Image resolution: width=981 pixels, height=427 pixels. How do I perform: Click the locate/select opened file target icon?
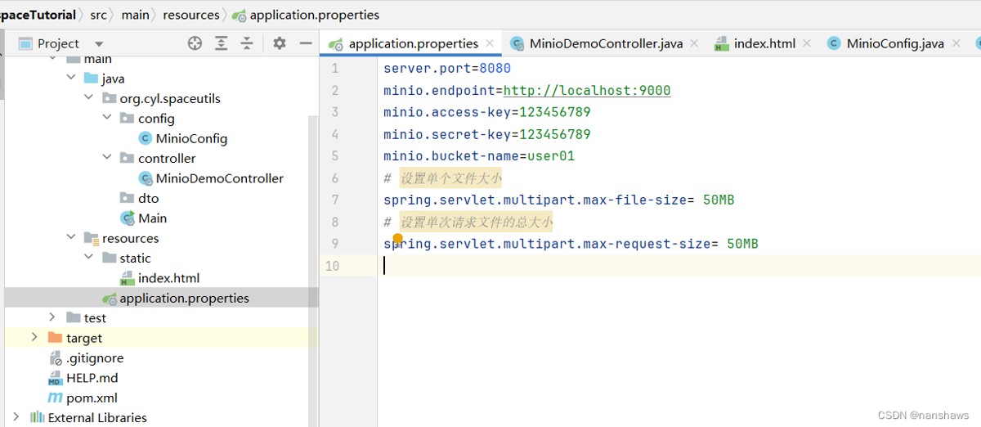click(195, 43)
